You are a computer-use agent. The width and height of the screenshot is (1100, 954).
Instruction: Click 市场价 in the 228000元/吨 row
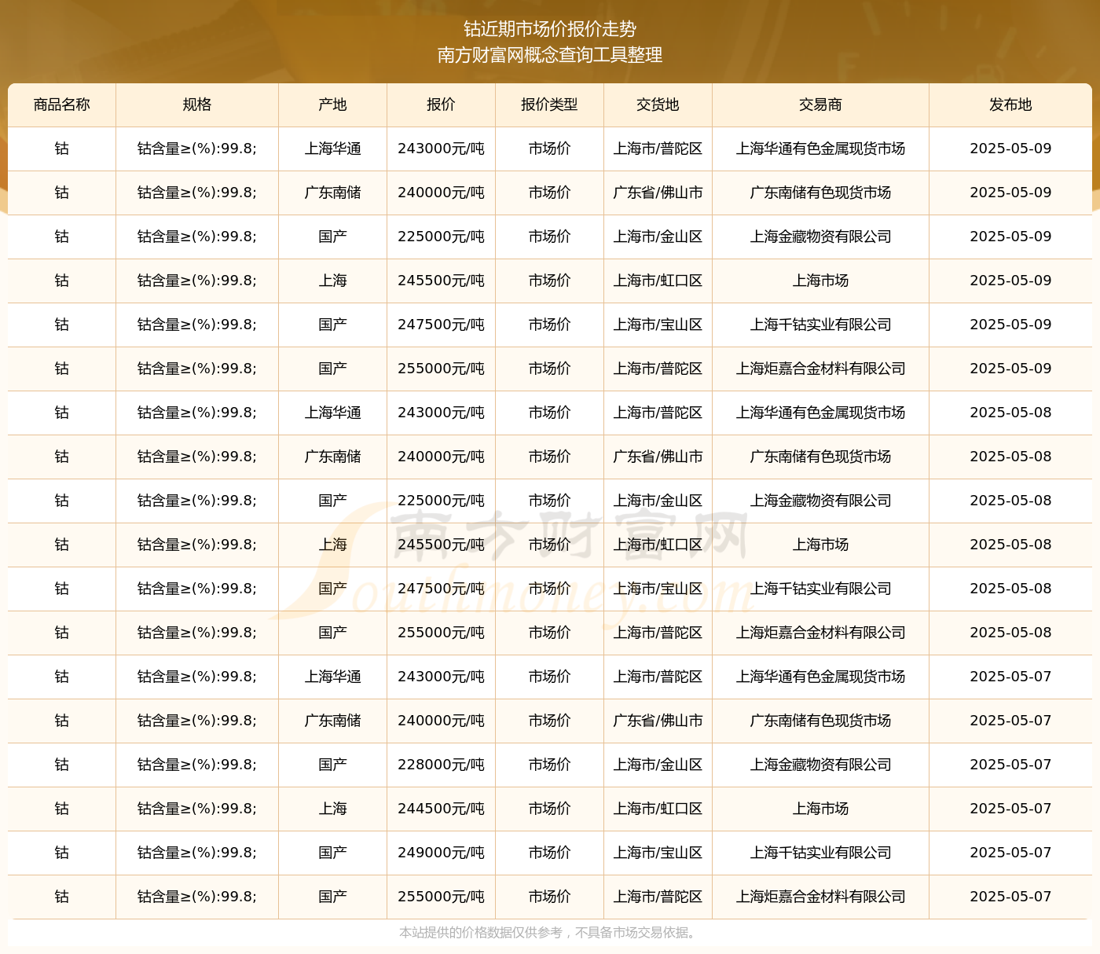coord(549,765)
